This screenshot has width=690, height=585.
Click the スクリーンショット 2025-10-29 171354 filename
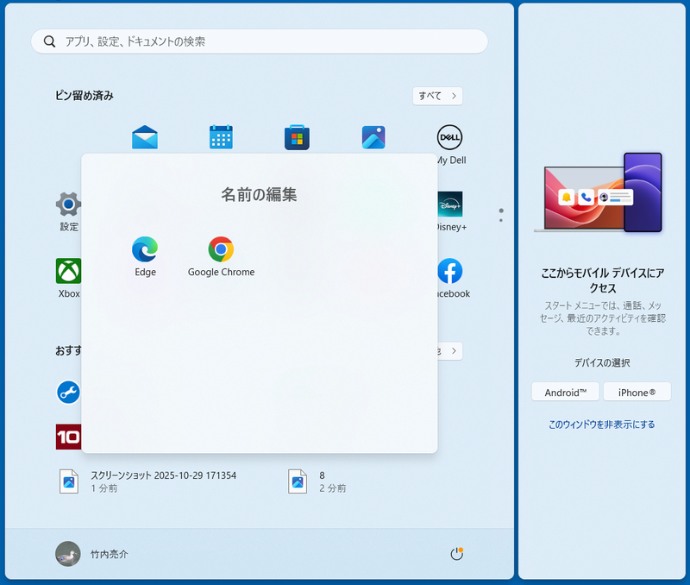(x=163, y=475)
